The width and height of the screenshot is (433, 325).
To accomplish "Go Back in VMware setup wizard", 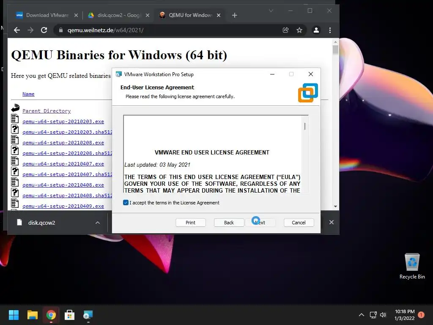I will tap(229, 223).
